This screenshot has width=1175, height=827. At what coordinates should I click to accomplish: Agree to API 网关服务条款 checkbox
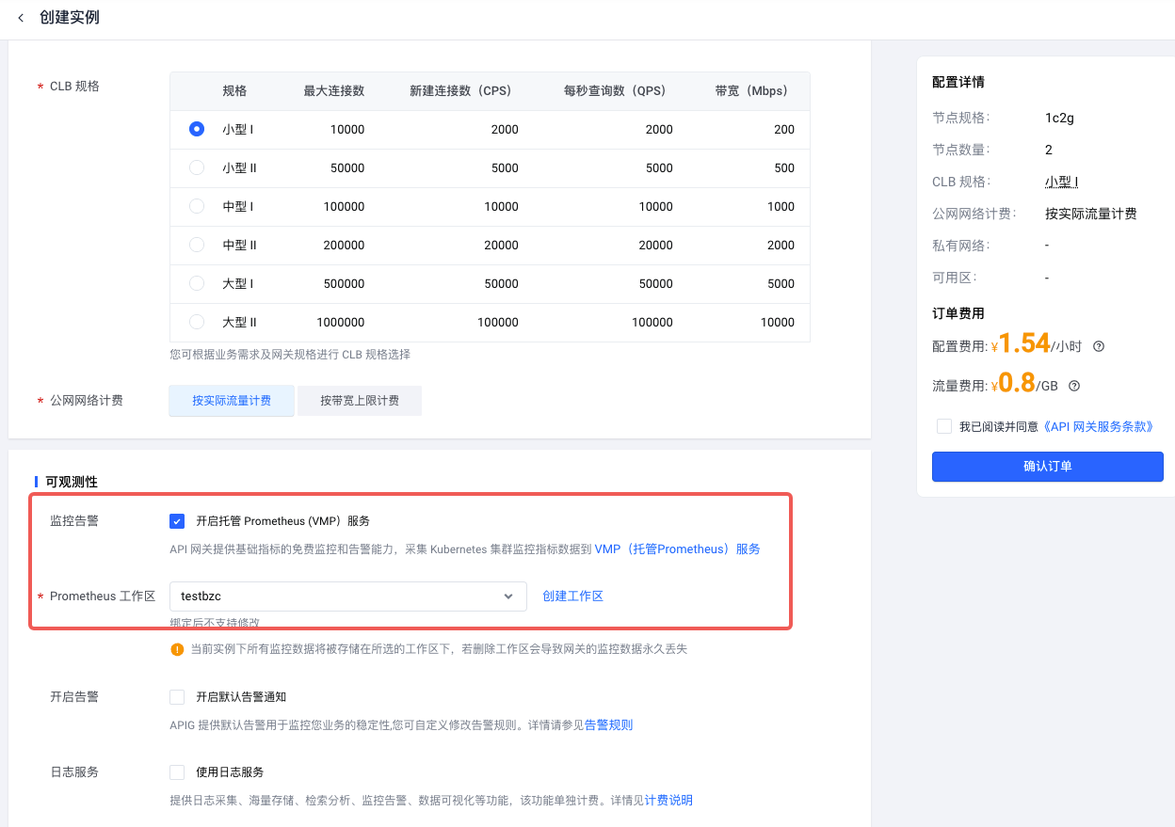944,426
